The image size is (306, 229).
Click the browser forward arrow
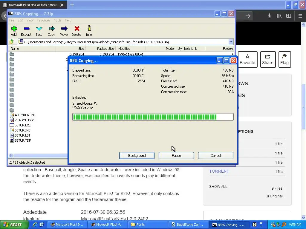coord(248,16)
